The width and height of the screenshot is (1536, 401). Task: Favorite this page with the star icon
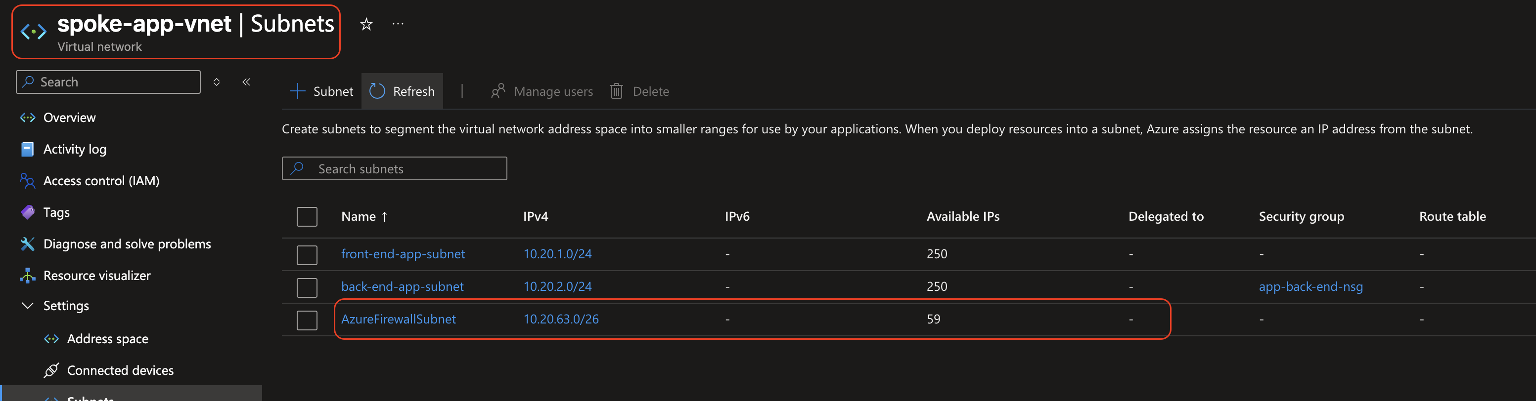click(366, 24)
